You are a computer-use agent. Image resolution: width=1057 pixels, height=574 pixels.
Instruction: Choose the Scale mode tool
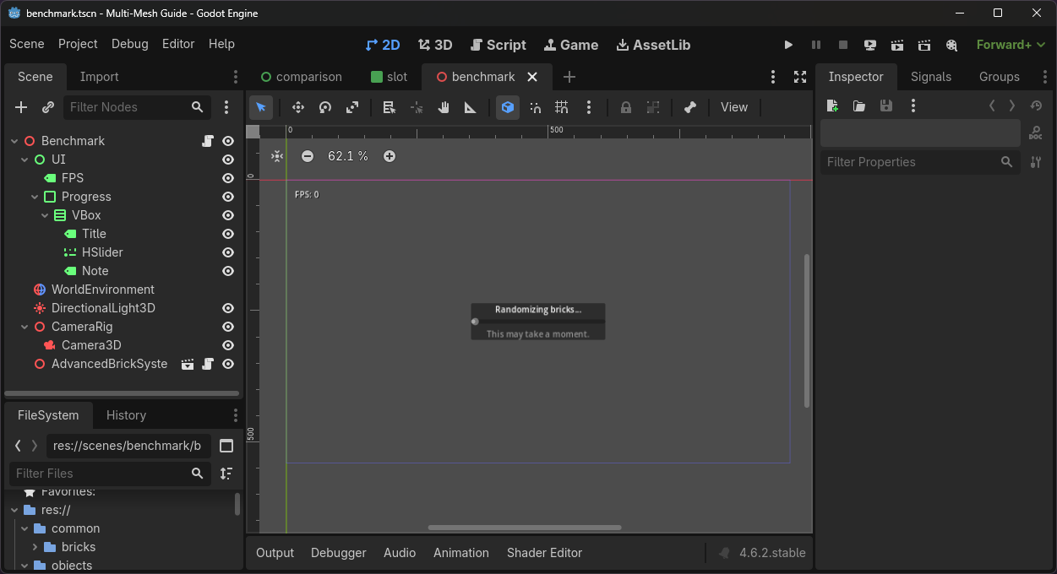tap(352, 107)
